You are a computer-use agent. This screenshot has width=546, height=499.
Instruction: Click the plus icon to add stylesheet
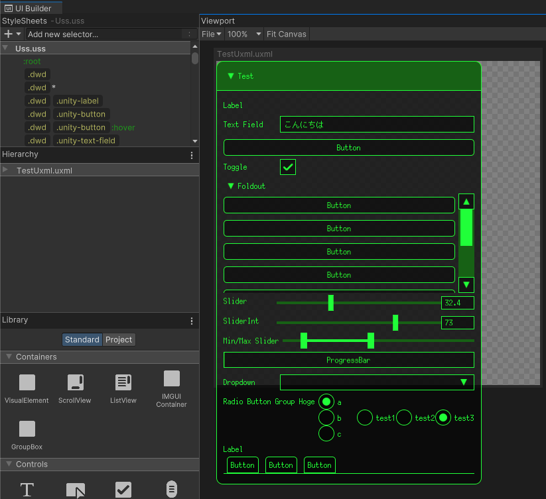coord(9,34)
